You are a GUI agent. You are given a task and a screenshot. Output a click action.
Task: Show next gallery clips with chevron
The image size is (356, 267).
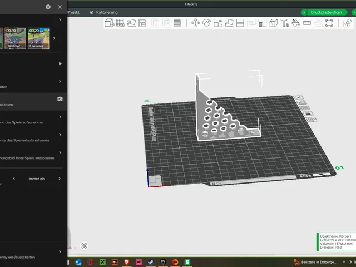click(54, 38)
